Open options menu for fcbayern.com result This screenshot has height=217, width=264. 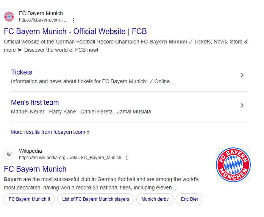click(73, 20)
